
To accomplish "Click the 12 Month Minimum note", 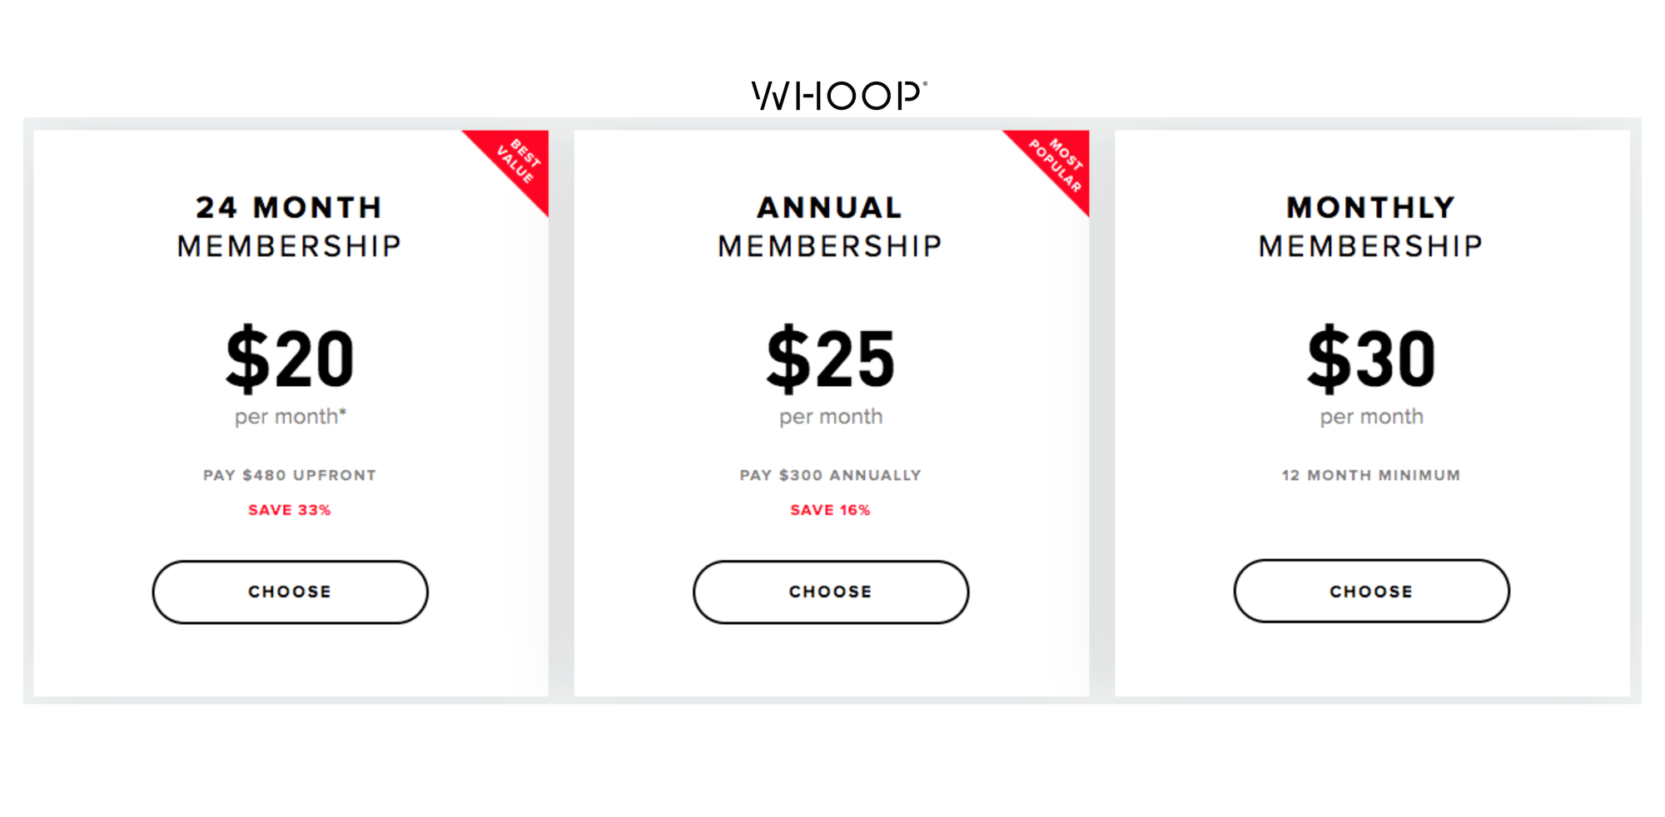I will [1371, 475].
